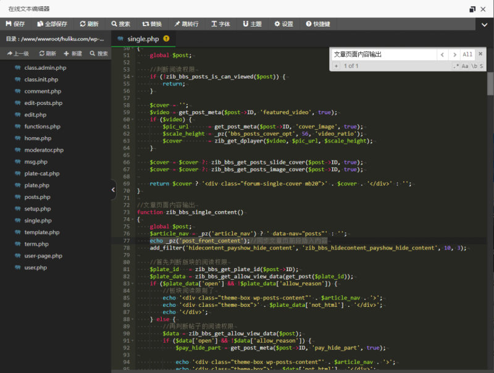Image resolution: width=494 pixels, height=373 pixels.
Task: Go to next search match arrow
Action: [454, 55]
